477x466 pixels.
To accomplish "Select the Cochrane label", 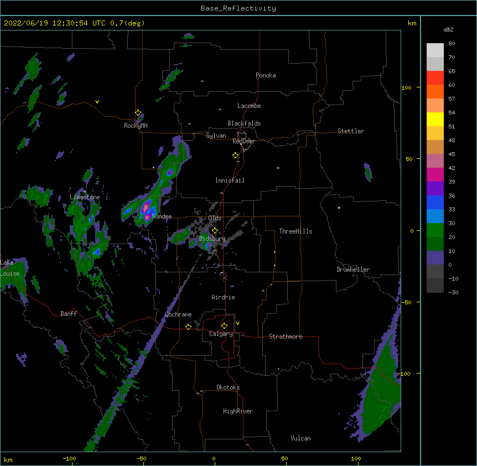I will click(x=178, y=314).
